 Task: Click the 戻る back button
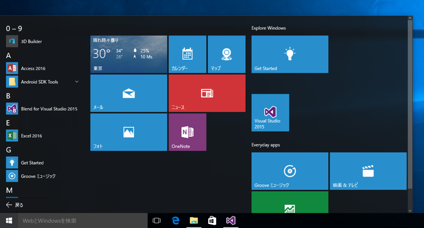coord(15,205)
